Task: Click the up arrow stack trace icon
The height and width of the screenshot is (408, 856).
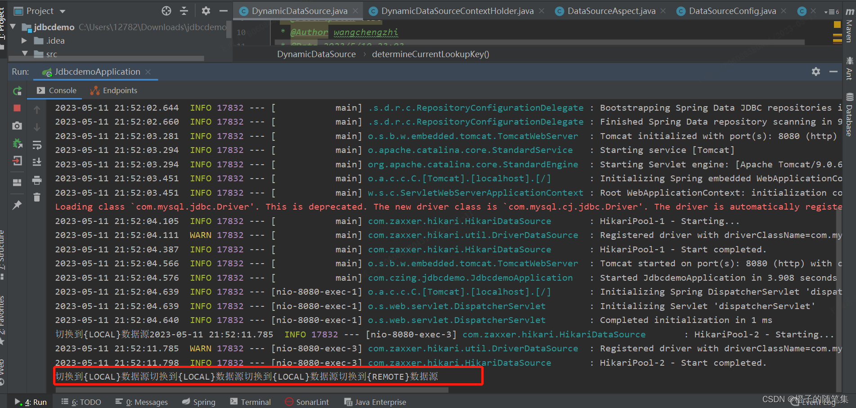Action: pos(37,109)
